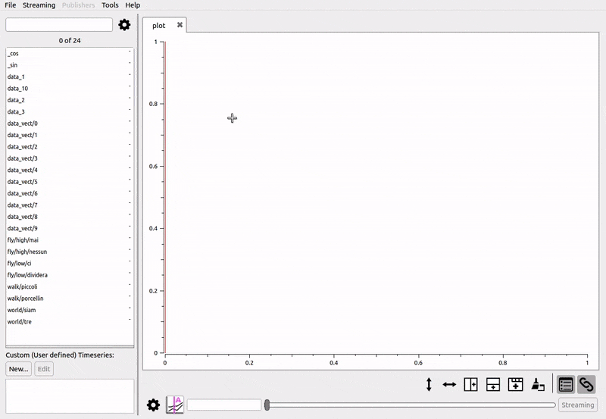Toggle the link axes chain button
The width and height of the screenshot is (606, 419).
click(586, 385)
